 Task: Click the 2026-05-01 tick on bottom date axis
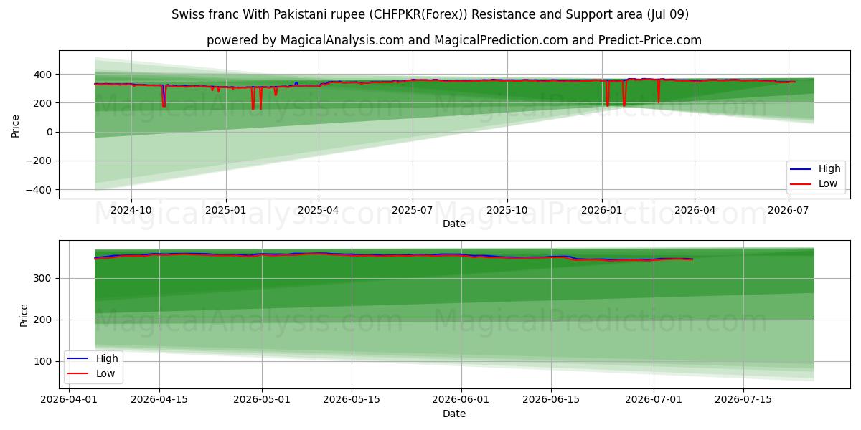pos(262,399)
